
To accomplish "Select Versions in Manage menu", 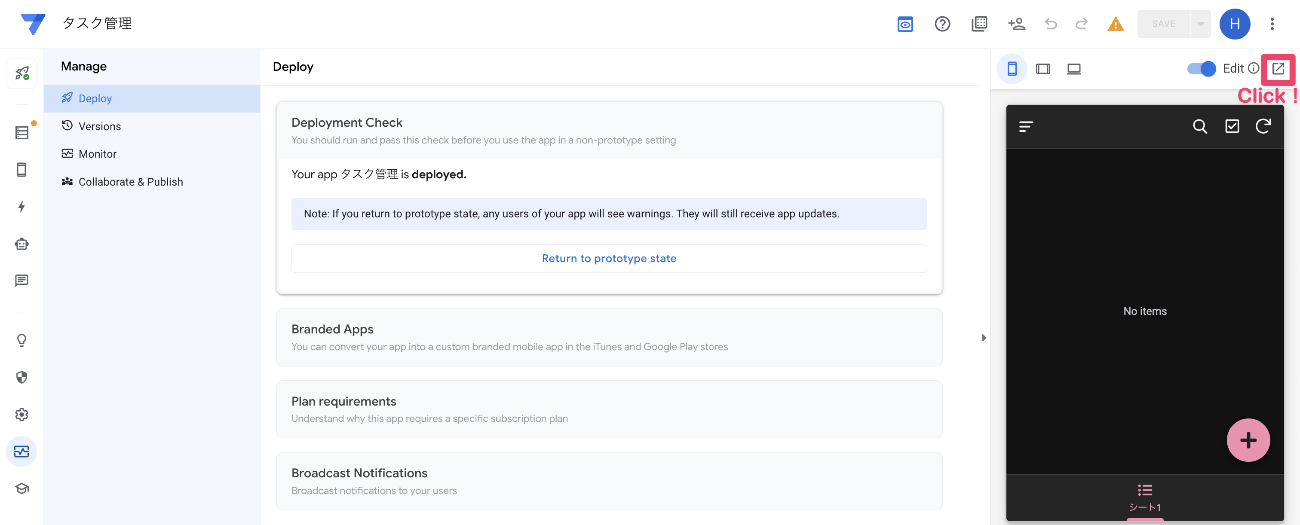I will tap(99, 126).
